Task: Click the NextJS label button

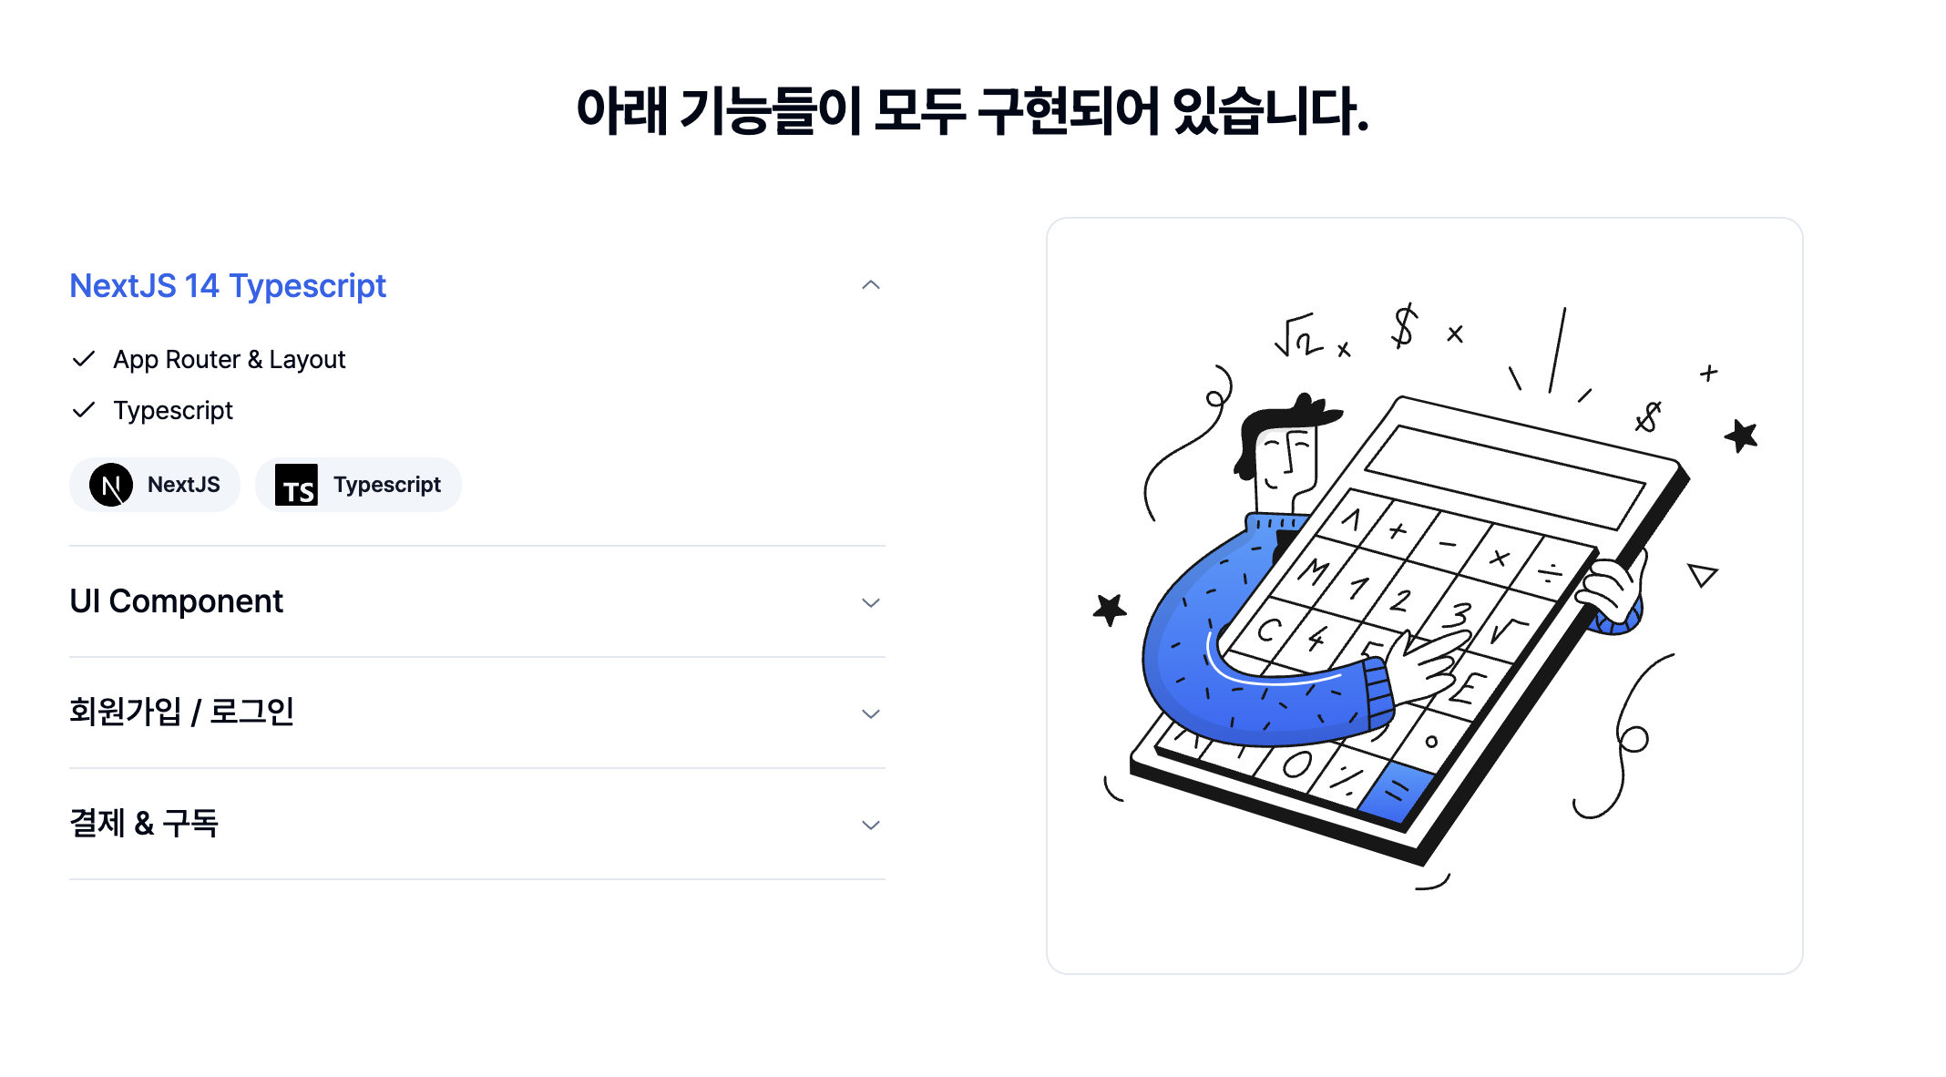Action: click(x=159, y=484)
